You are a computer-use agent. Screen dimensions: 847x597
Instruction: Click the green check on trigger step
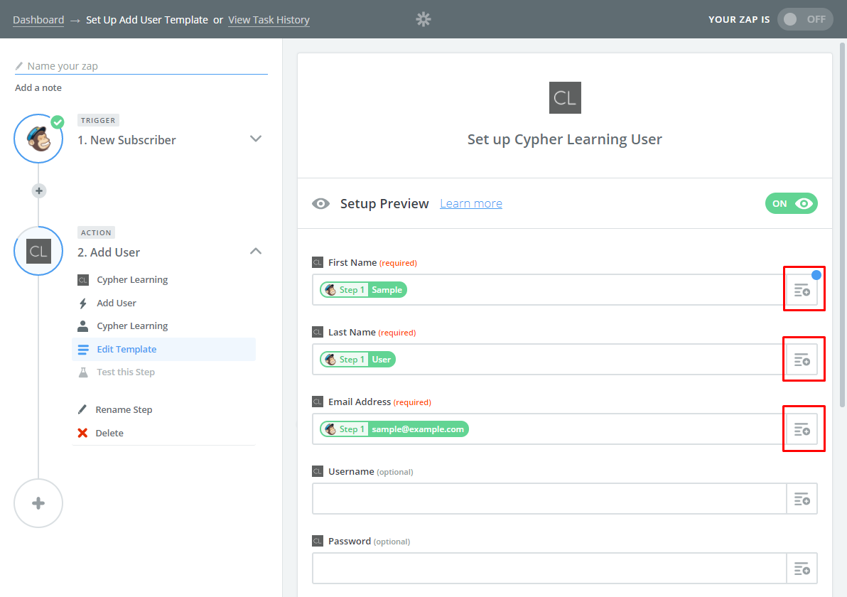58,122
